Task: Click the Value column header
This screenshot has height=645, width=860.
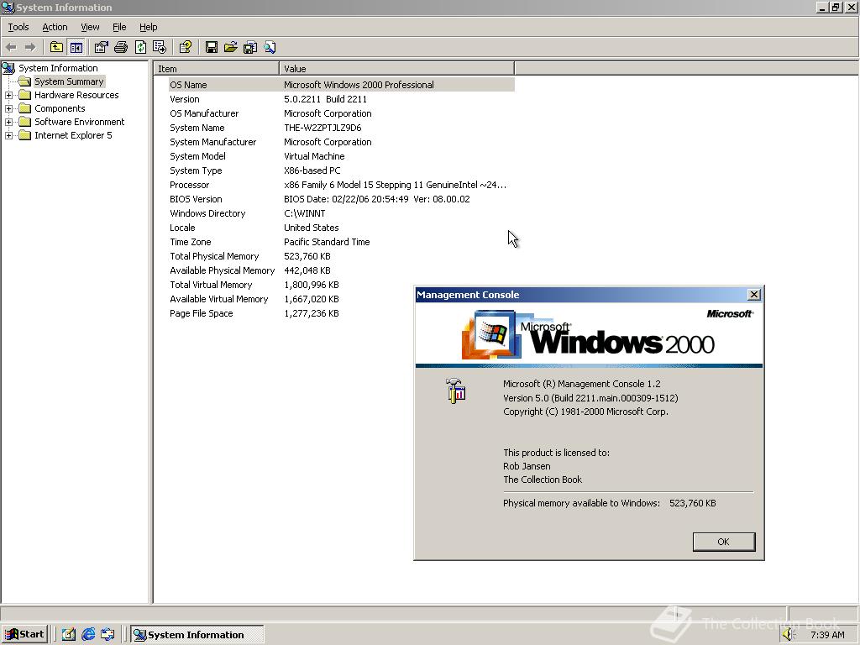Action: pyautogui.click(x=396, y=69)
